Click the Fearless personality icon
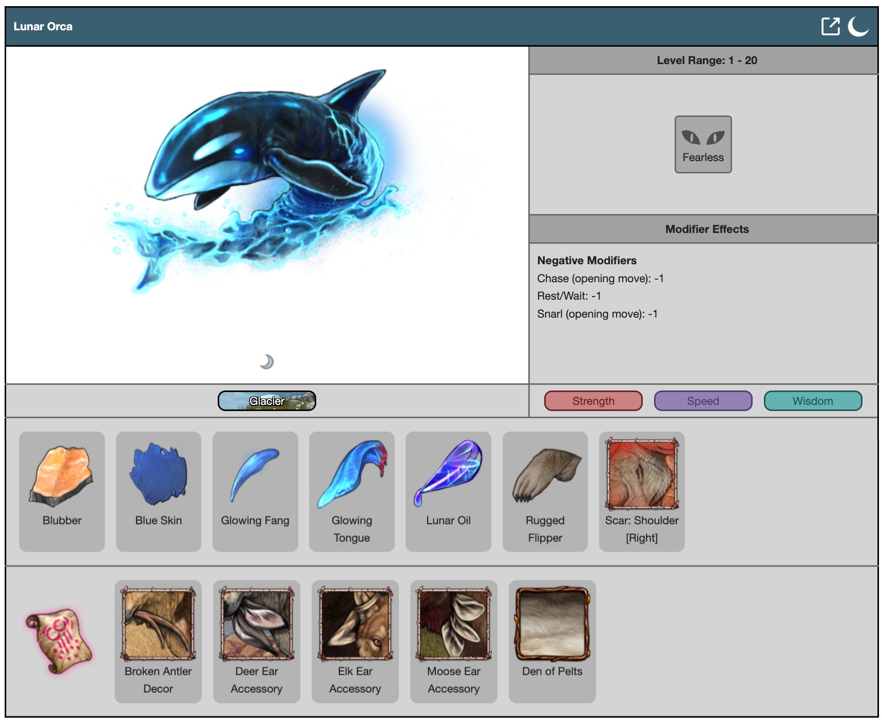 (x=702, y=144)
